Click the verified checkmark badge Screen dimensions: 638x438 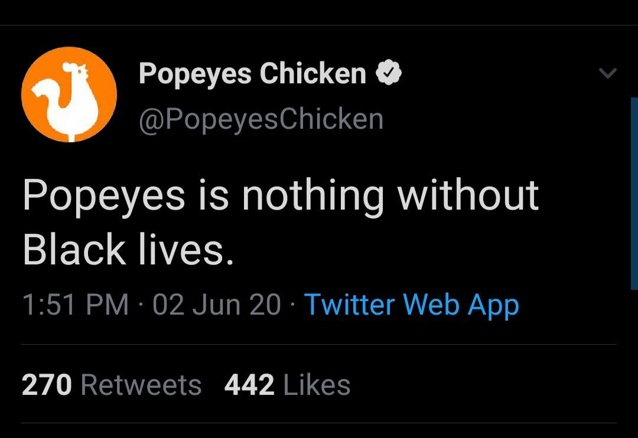(390, 74)
